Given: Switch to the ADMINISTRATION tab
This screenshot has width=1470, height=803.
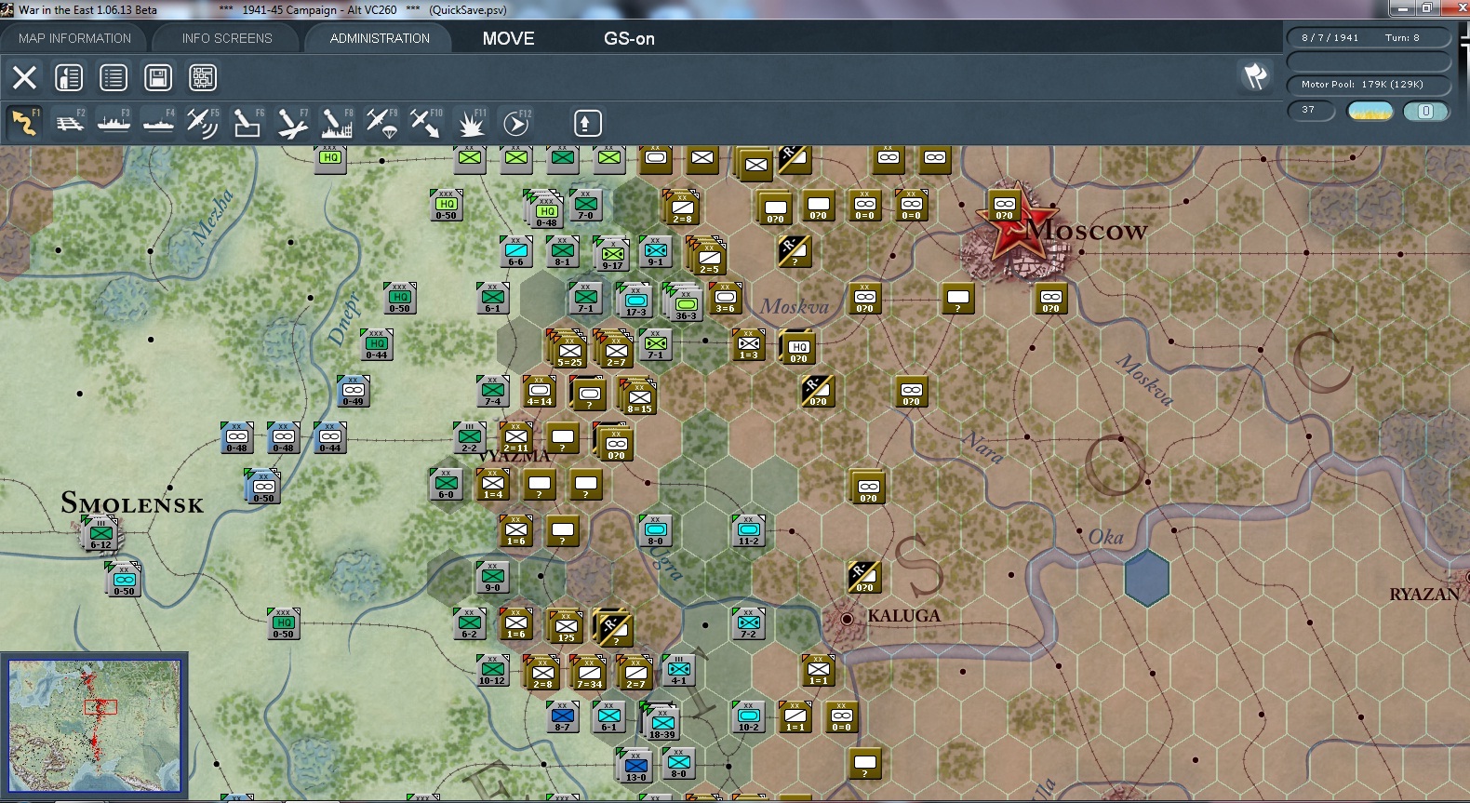Looking at the screenshot, I should [380, 38].
